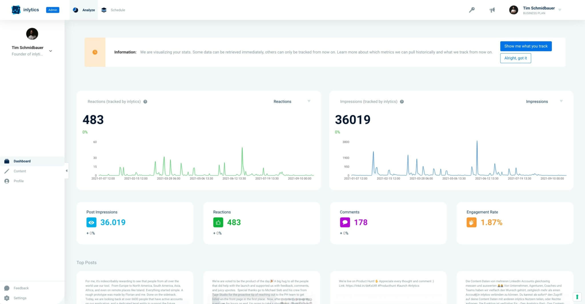The image size is (585, 304).
Task: Open the Analyze pie chart icon
Action: pyautogui.click(x=75, y=10)
